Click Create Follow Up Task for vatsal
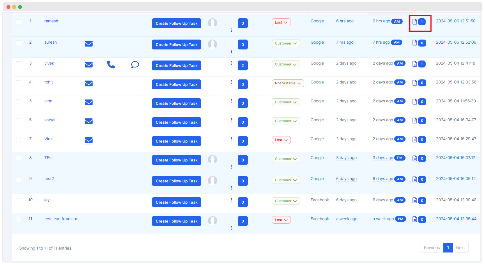 click(x=176, y=122)
